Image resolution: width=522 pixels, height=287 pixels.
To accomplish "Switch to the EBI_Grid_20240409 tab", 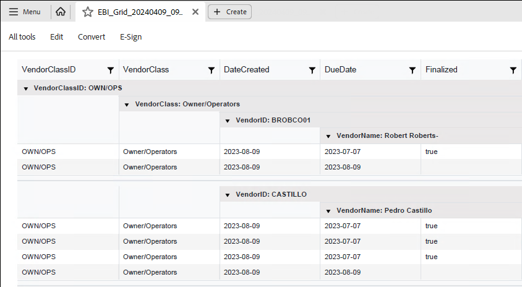I will click(x=140, y=12).
